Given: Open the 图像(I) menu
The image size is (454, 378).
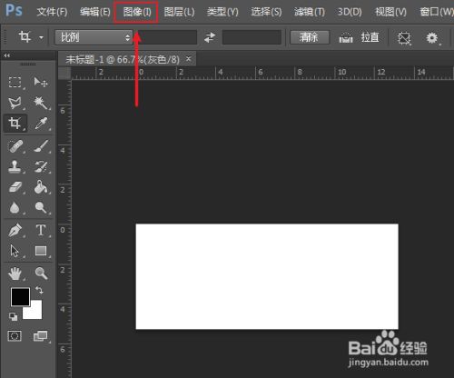Looking at the screenshot, I should point(137,12).
